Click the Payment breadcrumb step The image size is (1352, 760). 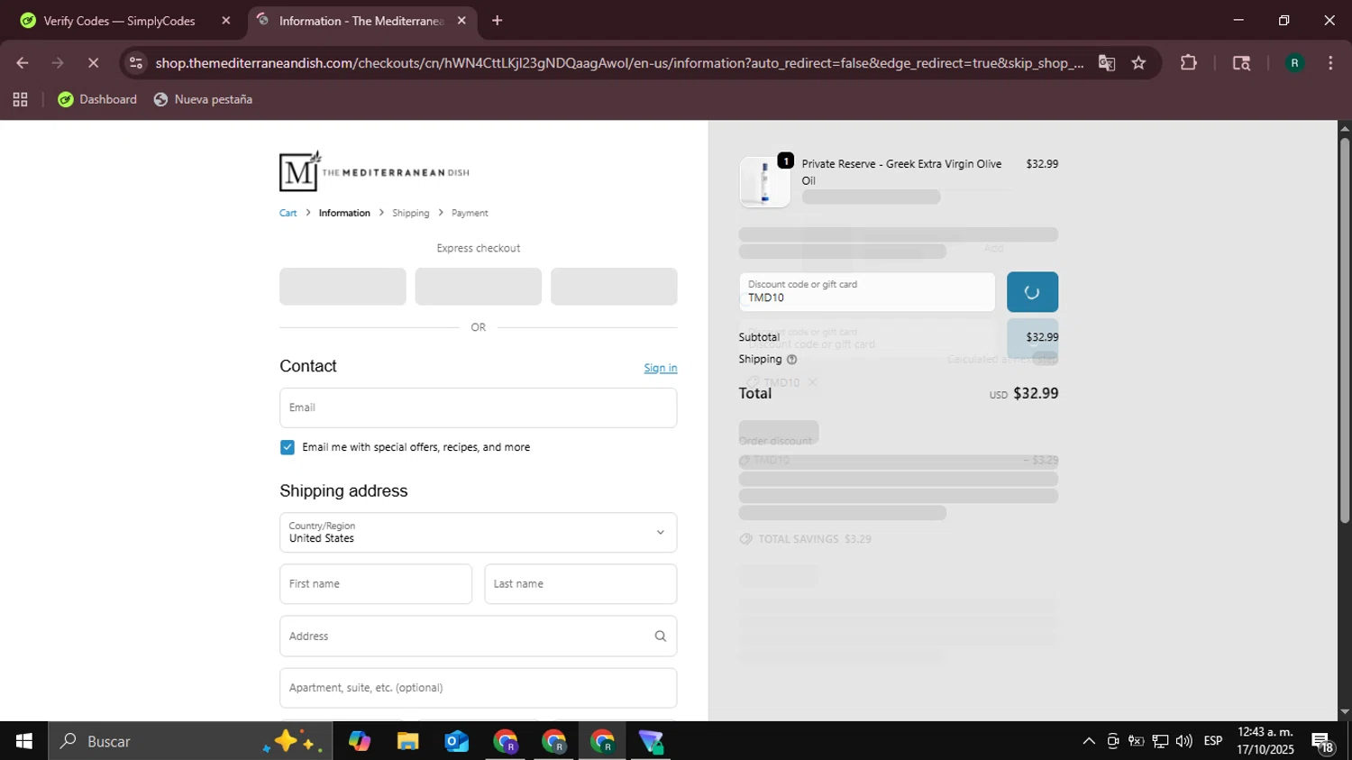click(470, 213)
